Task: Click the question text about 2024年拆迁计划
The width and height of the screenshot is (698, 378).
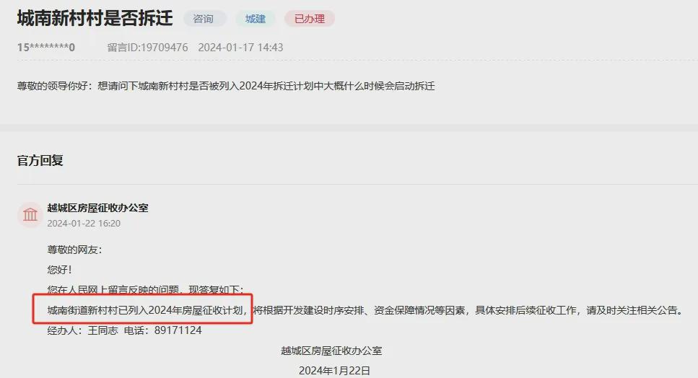Action: pyautogui.click(x=226, y=86)
